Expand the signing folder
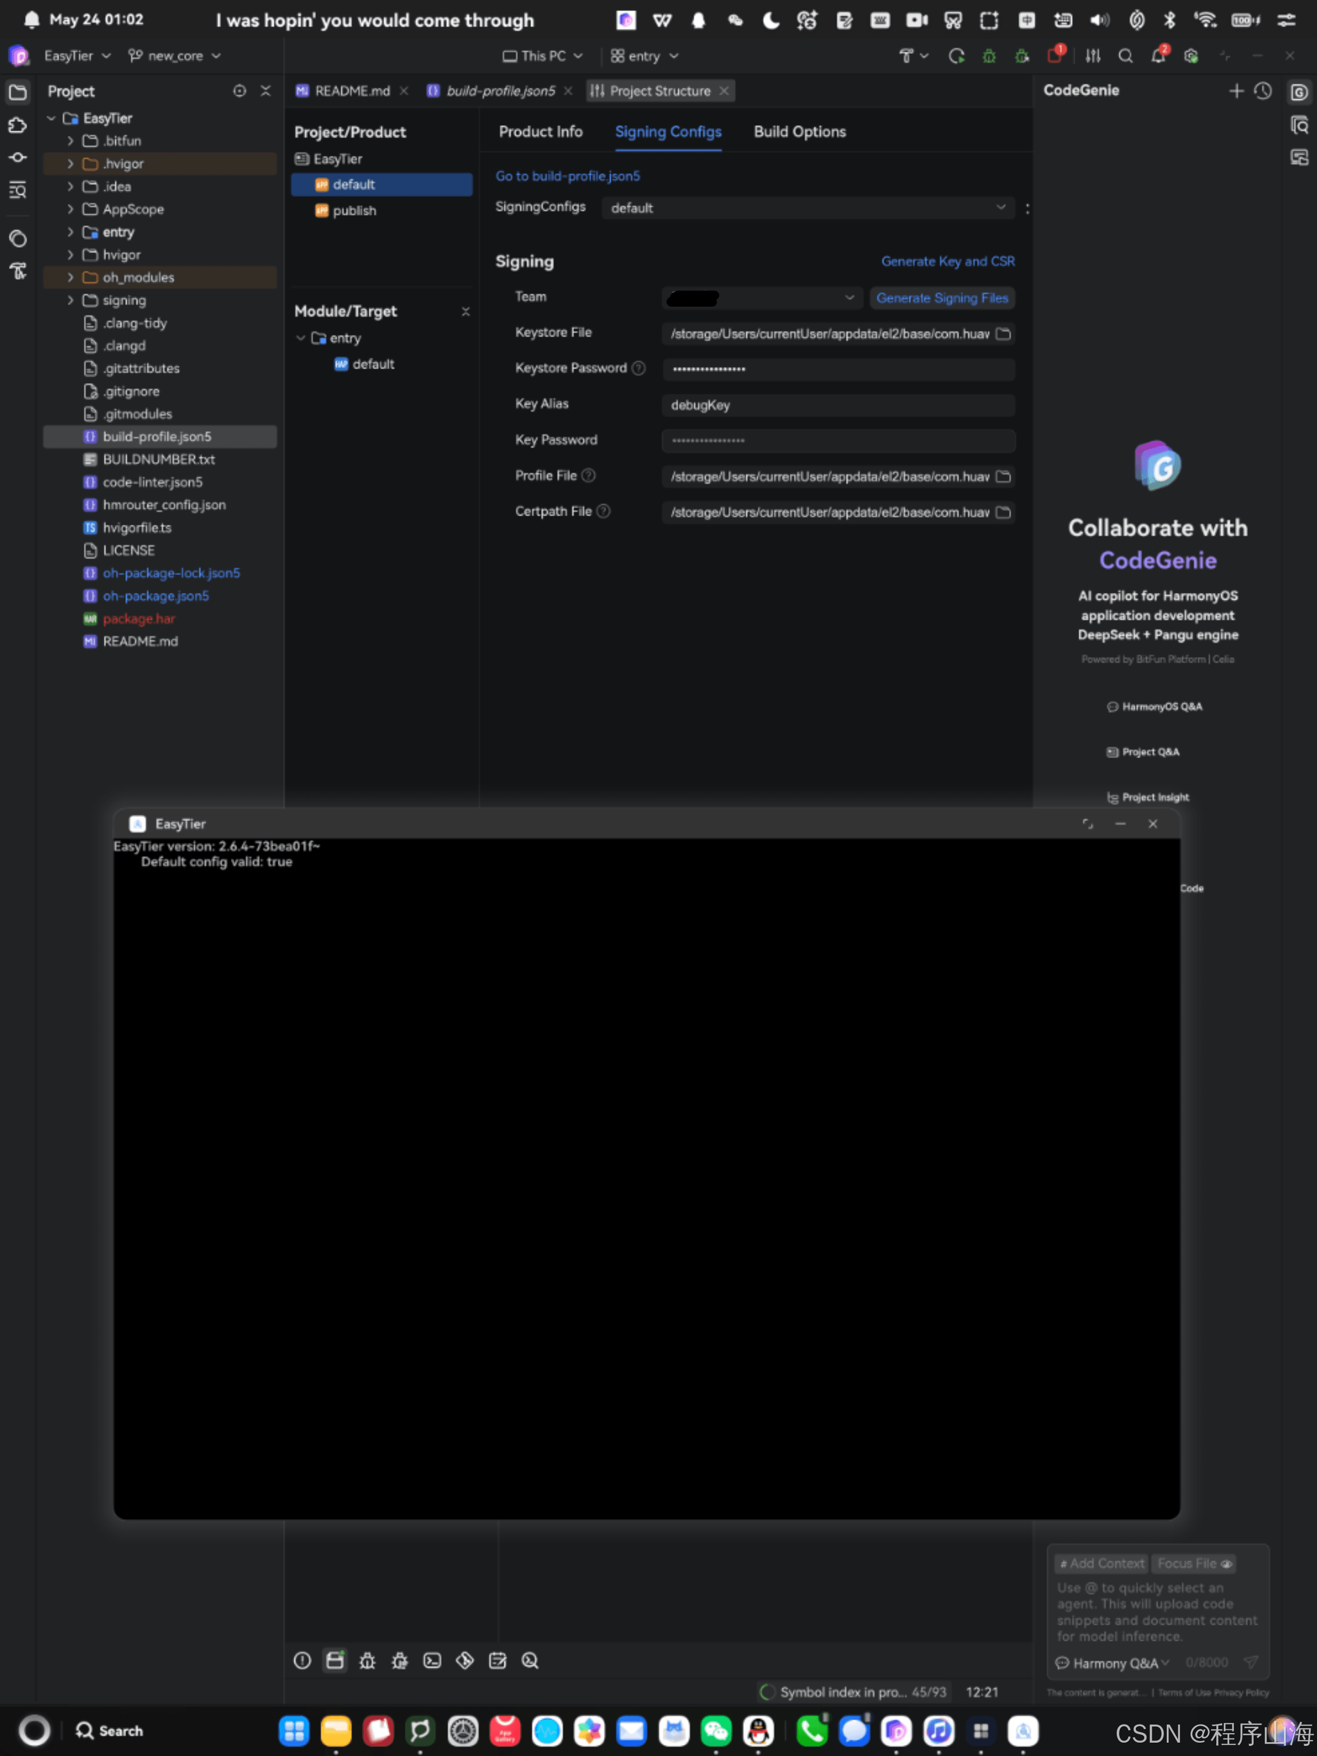Viewport: 1317px width, 1756px height. [x=70, y=300]
